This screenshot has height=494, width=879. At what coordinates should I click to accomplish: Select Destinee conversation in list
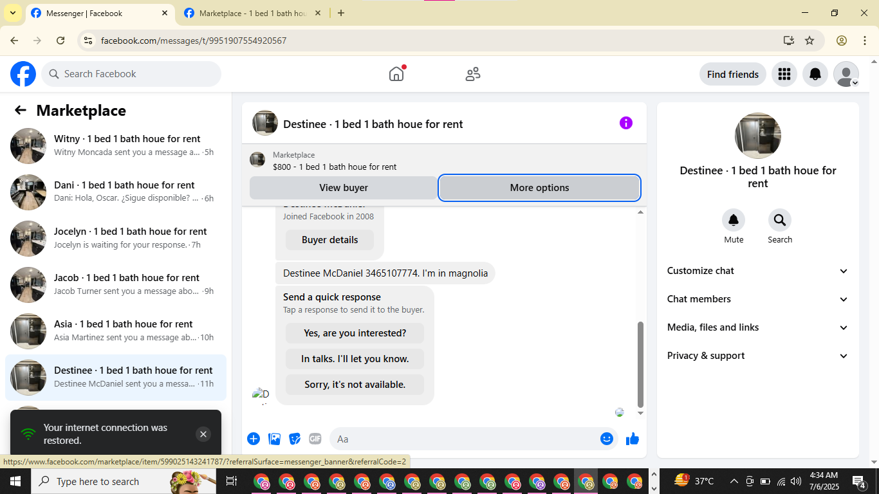tap(116, 378)
